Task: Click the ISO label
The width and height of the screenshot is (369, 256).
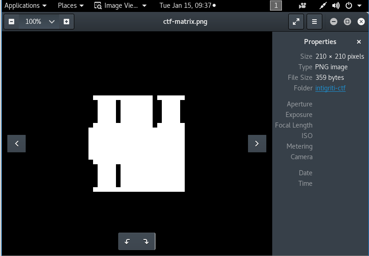Action: (x=307, y=136)
